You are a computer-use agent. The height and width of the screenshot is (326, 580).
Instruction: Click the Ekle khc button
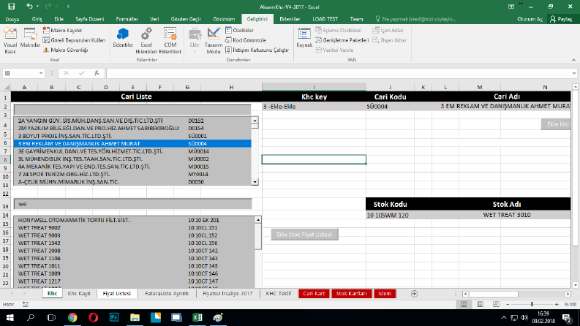(557, 124)
